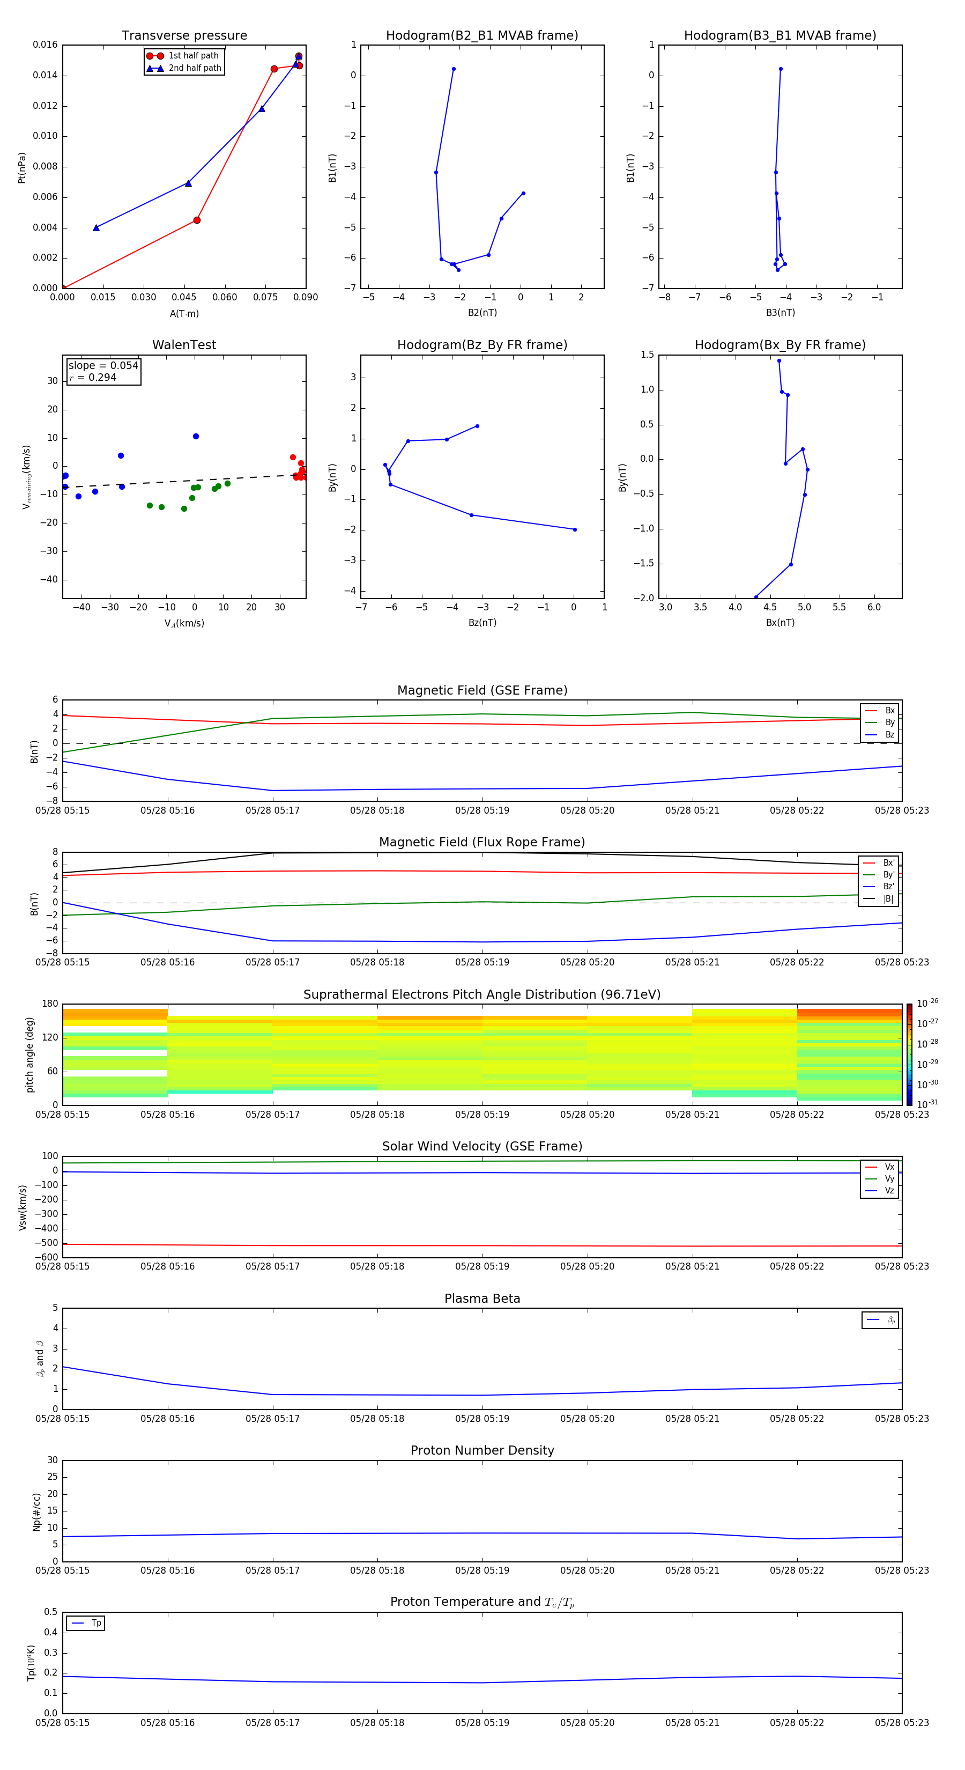Click the "|B|" legend entry in the Flux Rope plot
Image resolution: width=965 pixels, height=1770 pixels.
click(x=879, y=899)
